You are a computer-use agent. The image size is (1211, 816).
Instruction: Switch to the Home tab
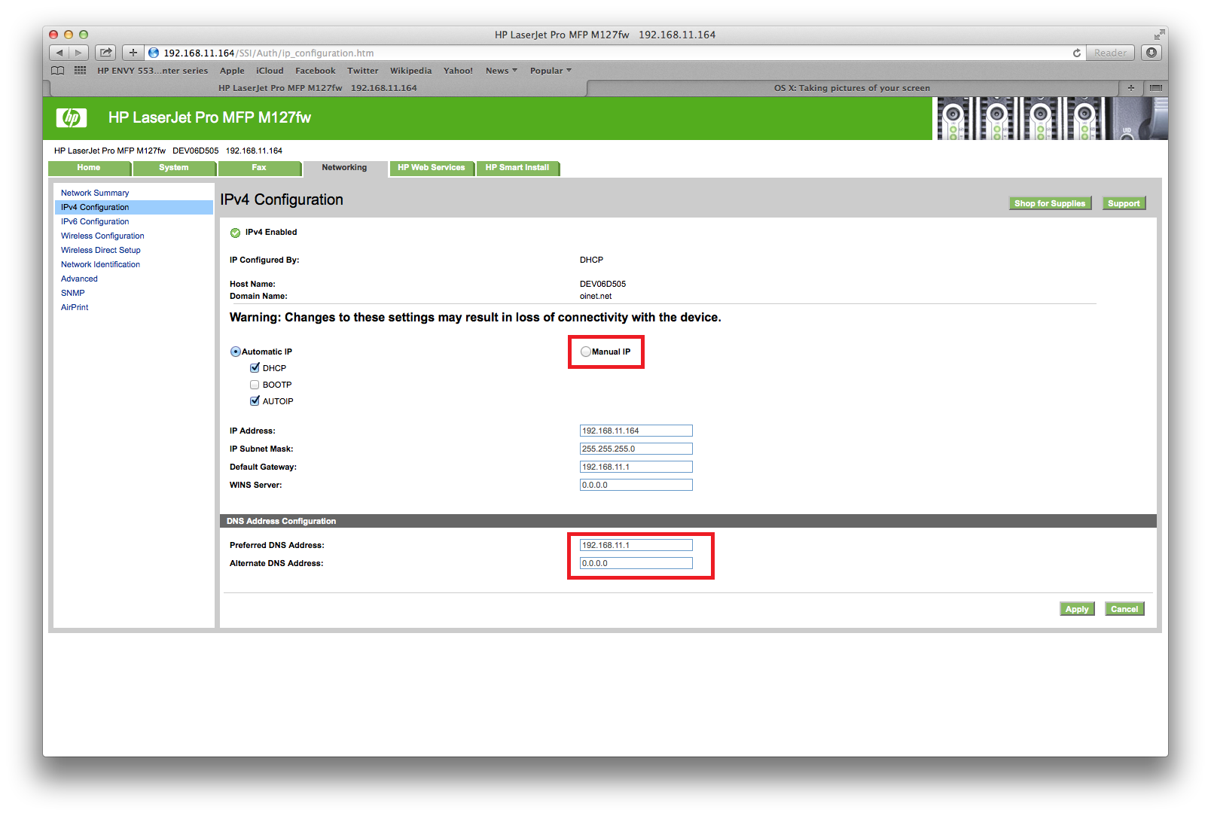89,168
